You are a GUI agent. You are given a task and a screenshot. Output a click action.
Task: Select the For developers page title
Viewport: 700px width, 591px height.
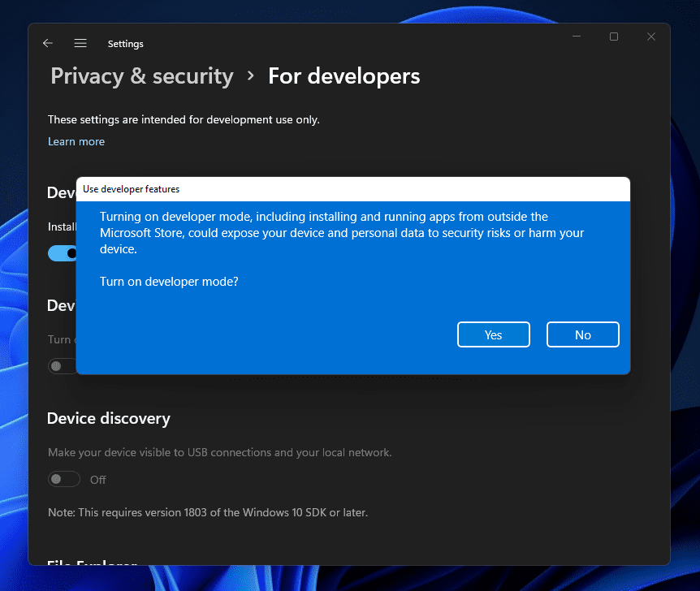point(344,76)
